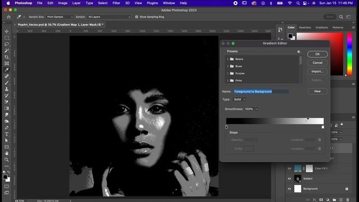Select the right white color stop
This screenshot has height=202, width=359.
tap(323, 127)
